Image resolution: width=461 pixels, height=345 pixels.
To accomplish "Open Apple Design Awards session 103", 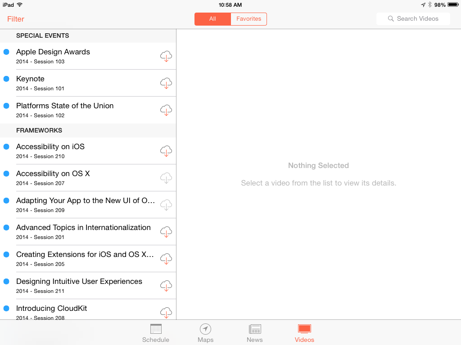I will point(88,56).
